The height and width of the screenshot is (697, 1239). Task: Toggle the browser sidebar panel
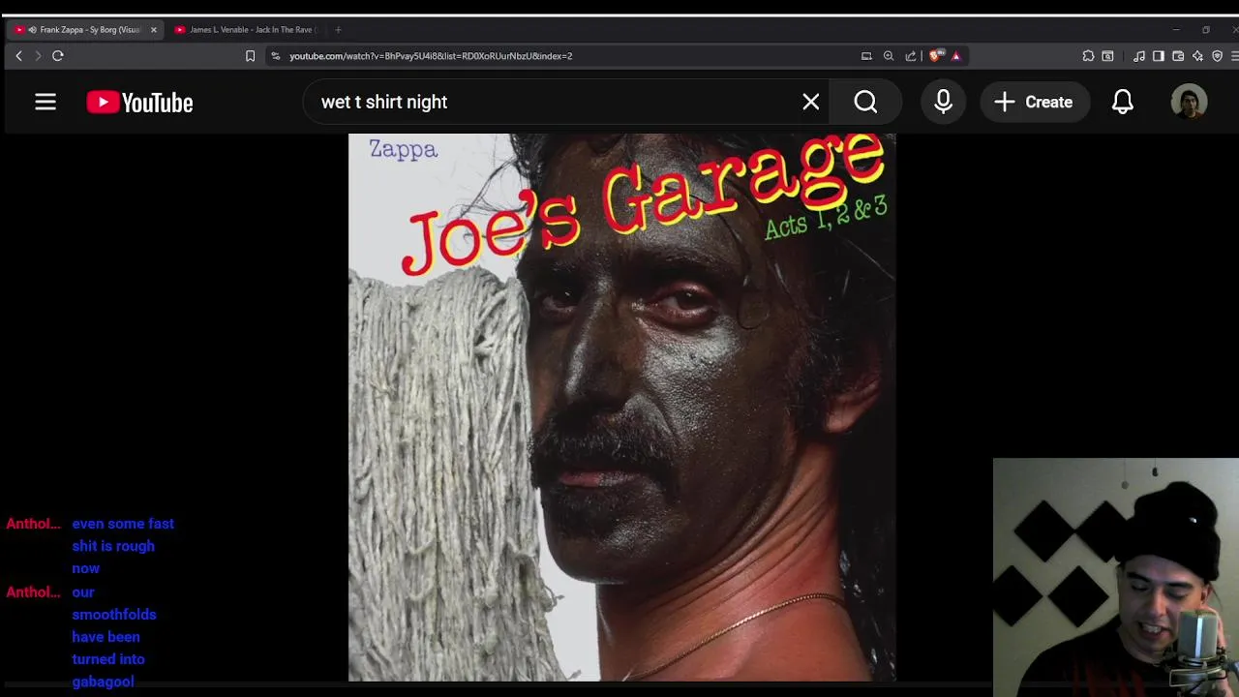click(x=1158, y=56)
